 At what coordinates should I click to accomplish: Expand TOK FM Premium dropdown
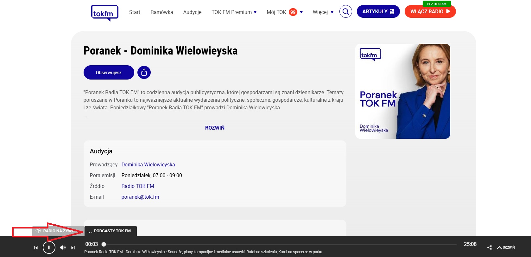click(234, 12)
